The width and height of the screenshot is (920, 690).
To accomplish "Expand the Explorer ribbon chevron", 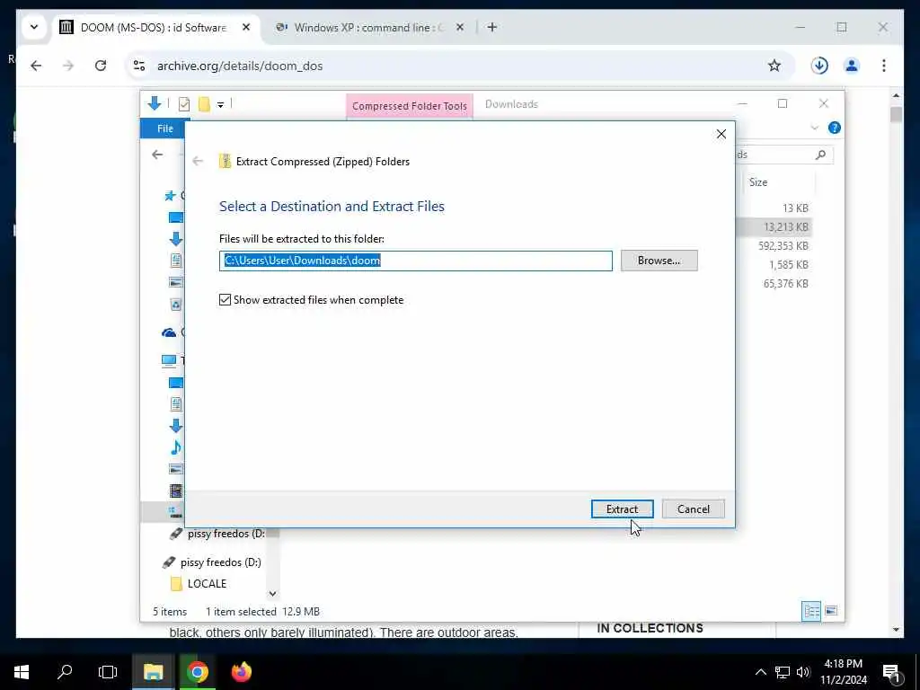I will (814, 128).
